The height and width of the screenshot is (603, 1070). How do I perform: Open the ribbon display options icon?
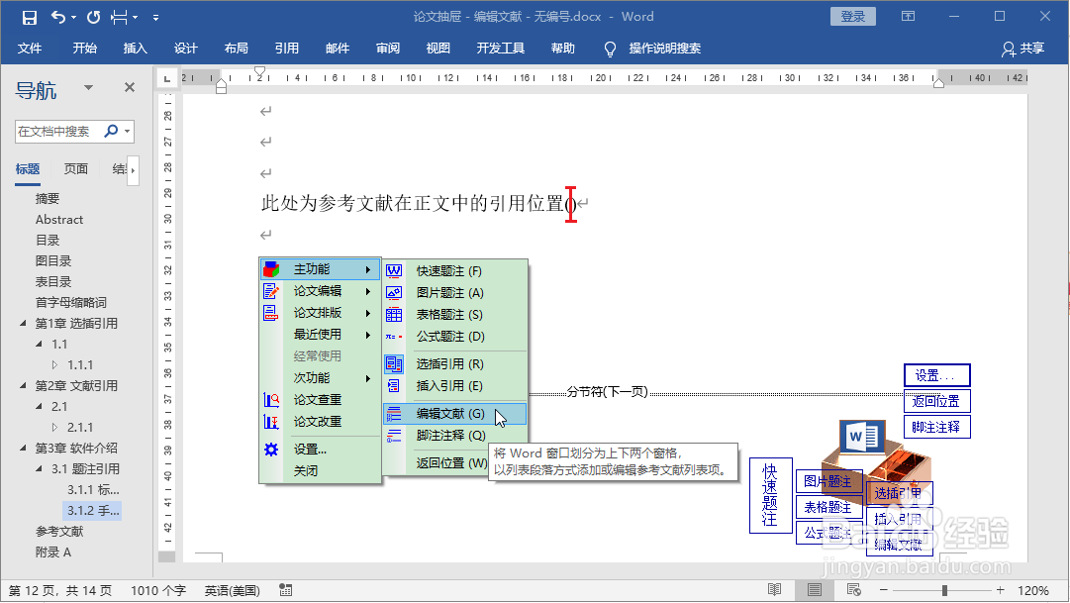point(908,17)
